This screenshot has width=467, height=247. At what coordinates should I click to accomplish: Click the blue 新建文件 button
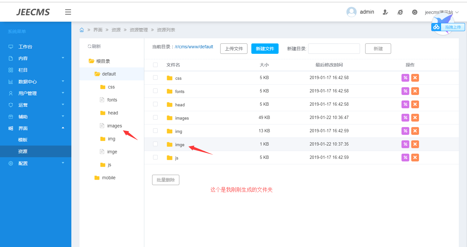265,49
